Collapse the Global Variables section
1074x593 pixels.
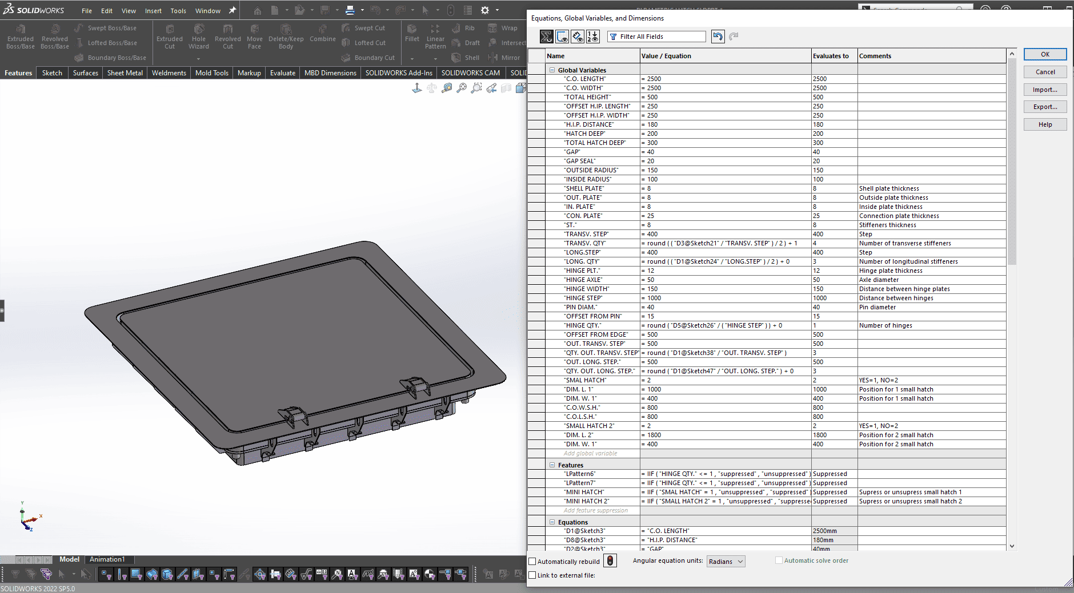tap(552, 70)
